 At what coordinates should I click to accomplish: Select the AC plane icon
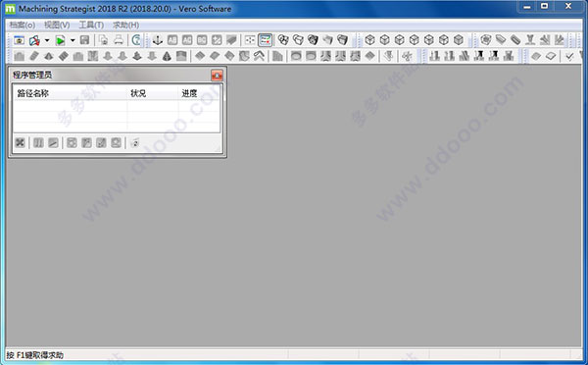(187, 40)
